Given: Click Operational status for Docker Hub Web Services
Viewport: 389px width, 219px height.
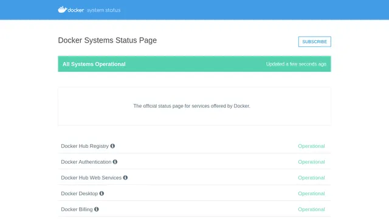Looking at the screenshot, I should coord(311,178).
